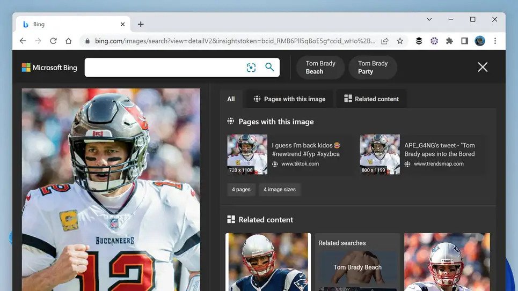Search suggestion Tom Brady Party chip
The height and width of the screenshot is (291, 518).
(373, 68)
